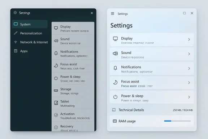208x139 pixels.
Task: Open Apps in the sidebar
Action: 30,51
